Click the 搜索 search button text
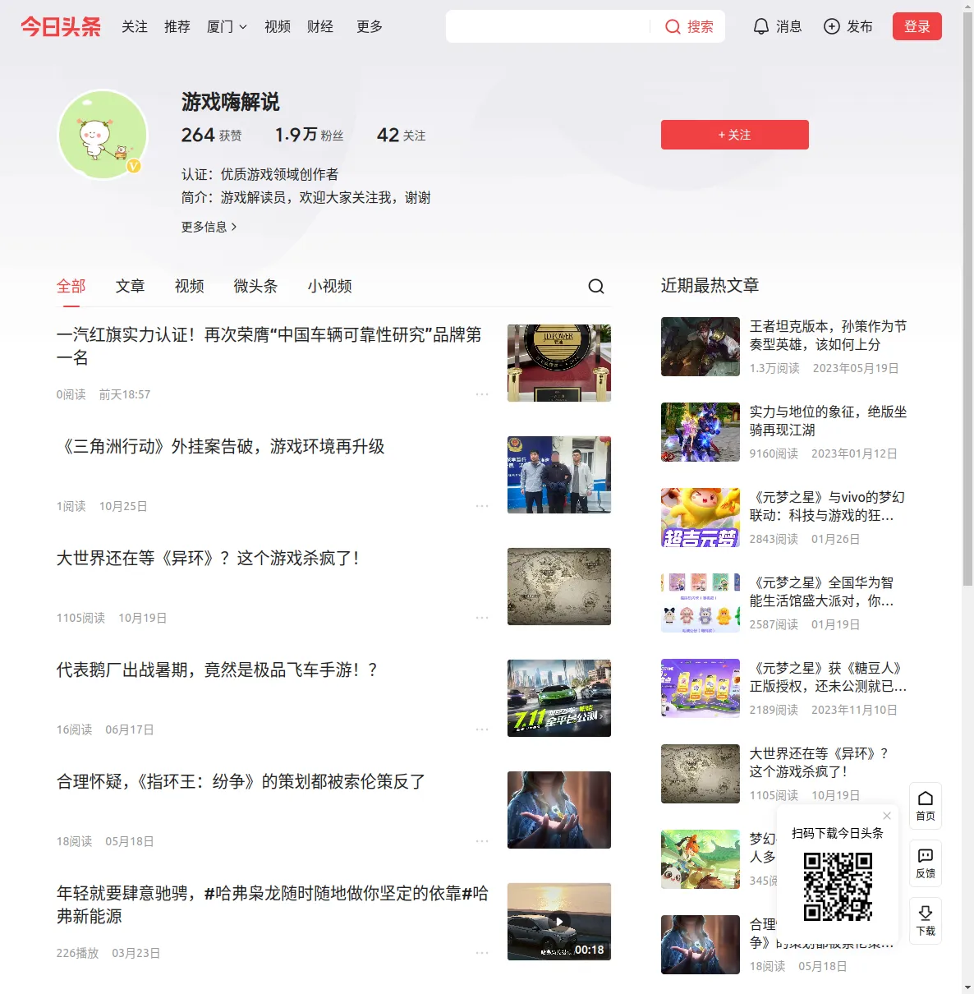This screenshot has width=974, height=994. tap(701, 27)
